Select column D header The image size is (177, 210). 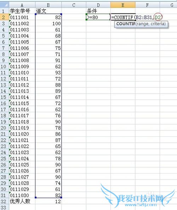click(x=98, y=5)
